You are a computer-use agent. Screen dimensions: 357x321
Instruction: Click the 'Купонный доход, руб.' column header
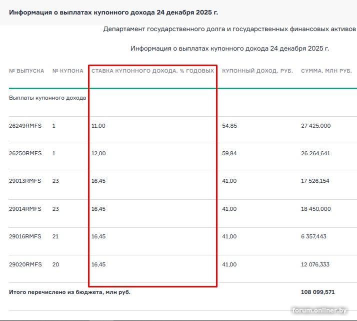[257, 71]
